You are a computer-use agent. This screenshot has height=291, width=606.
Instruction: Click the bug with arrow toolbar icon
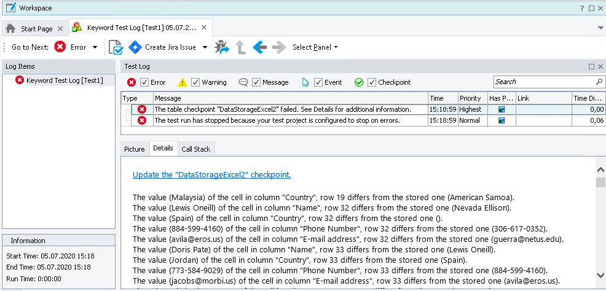(221, 47)
